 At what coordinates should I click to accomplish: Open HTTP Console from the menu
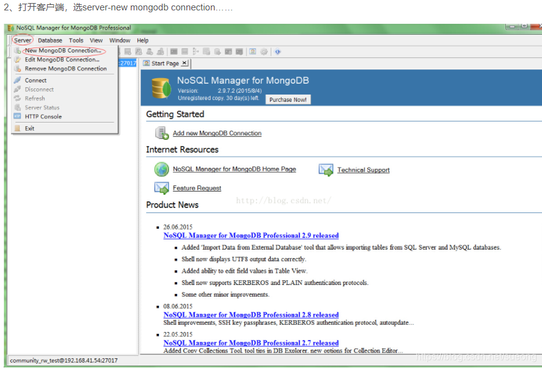click(43, 117)
